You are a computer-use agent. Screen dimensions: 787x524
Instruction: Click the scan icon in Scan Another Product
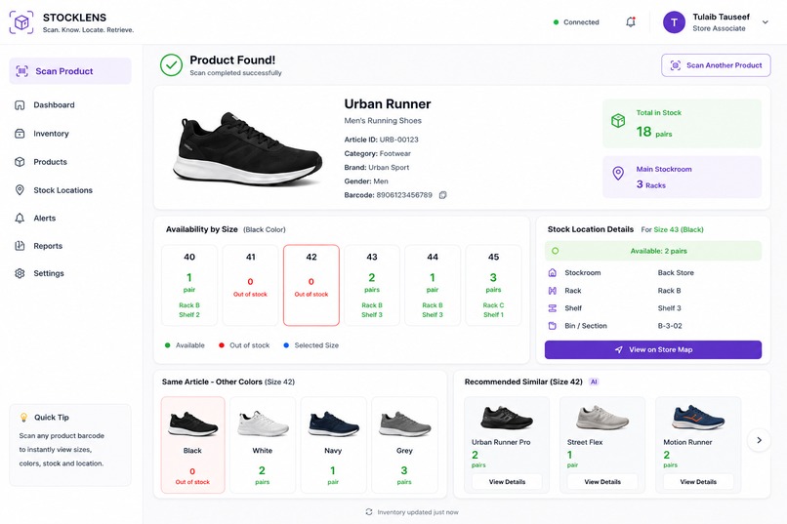(676, 65)
